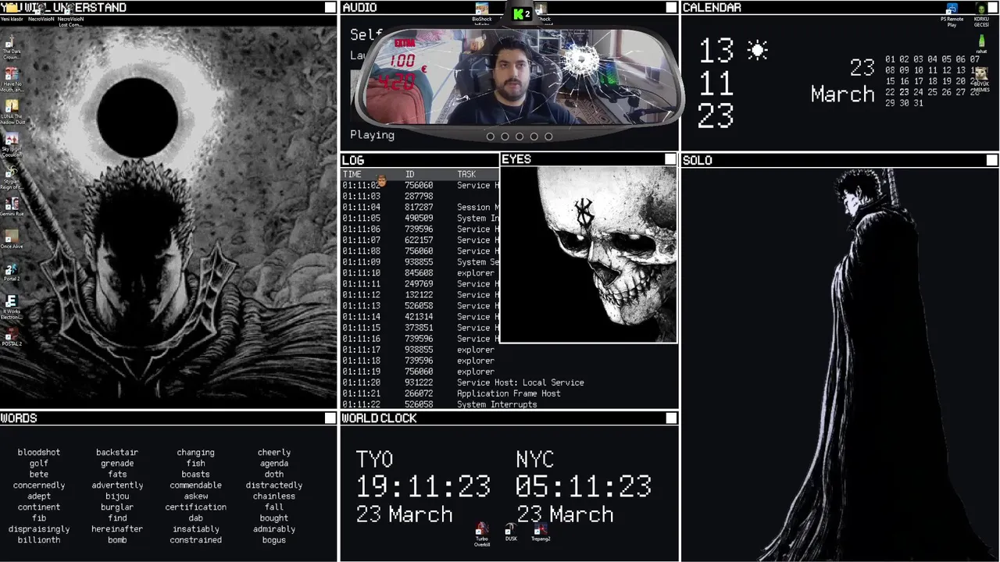Toggle the white square on the WORDS panel
Screen dimensions: 1000x562
coord(330,418)
